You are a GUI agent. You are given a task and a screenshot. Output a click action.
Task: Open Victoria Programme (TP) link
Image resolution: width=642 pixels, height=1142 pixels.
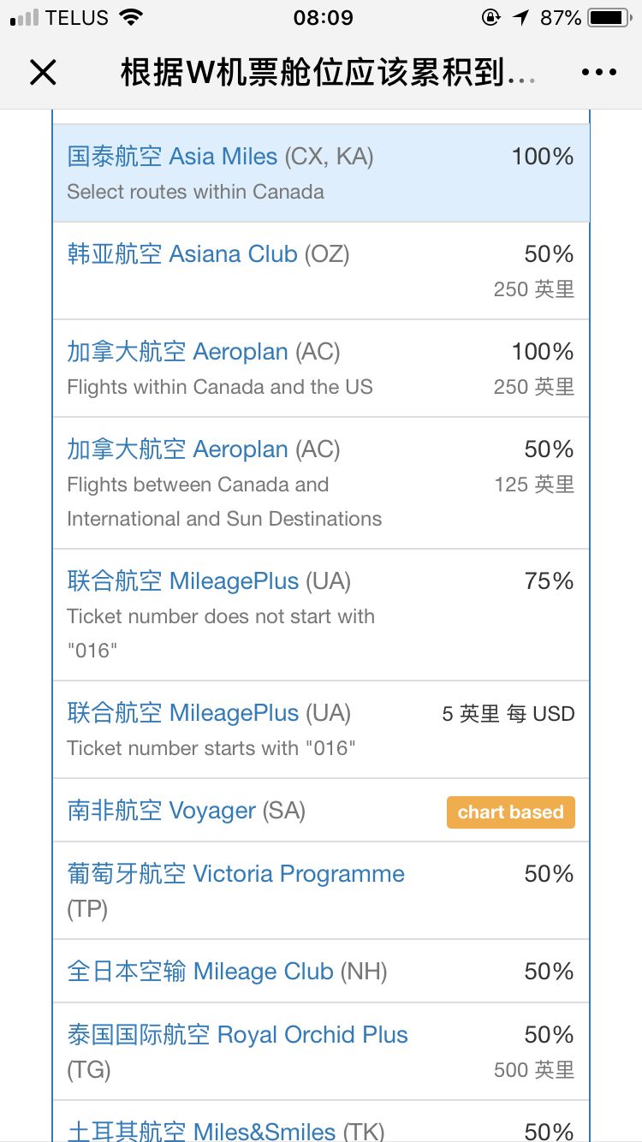point(236,890)
